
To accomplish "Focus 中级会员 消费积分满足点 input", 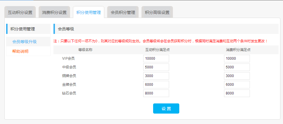I will (237, 67).
